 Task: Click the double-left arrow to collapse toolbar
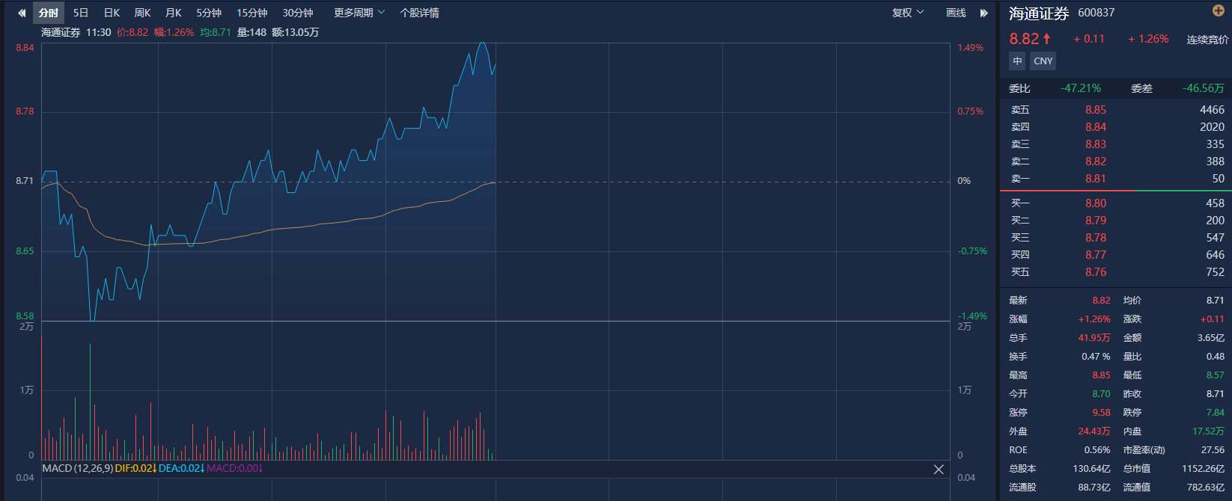[x=22, y=13]
